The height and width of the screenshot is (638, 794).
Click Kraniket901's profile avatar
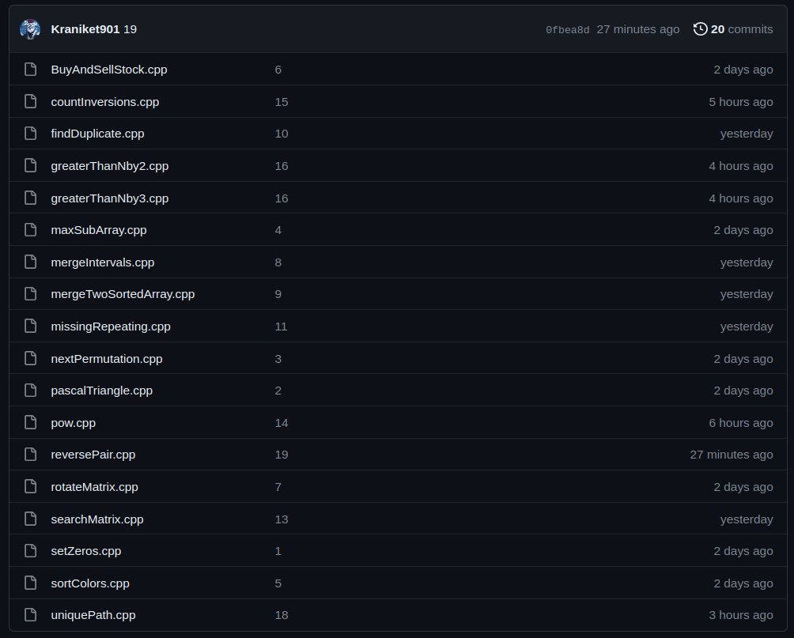pos(30,28)
